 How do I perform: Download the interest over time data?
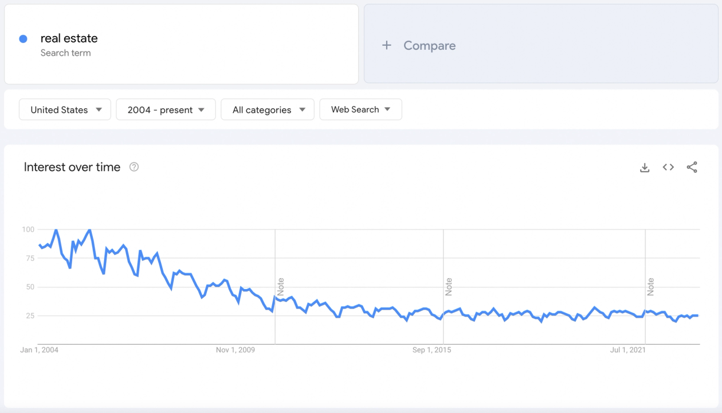(x=645, y=167)
